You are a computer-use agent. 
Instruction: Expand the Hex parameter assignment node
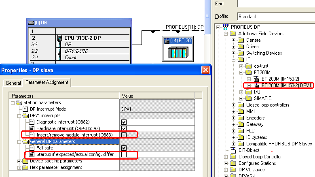pyautogui.click(x=19, y=168)
